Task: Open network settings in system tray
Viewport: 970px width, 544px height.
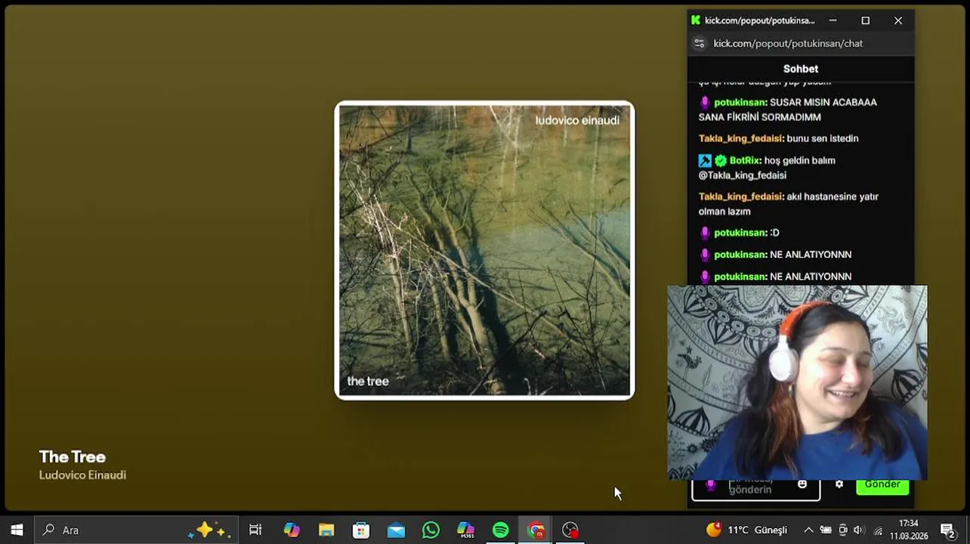Action: pos(878,530)
